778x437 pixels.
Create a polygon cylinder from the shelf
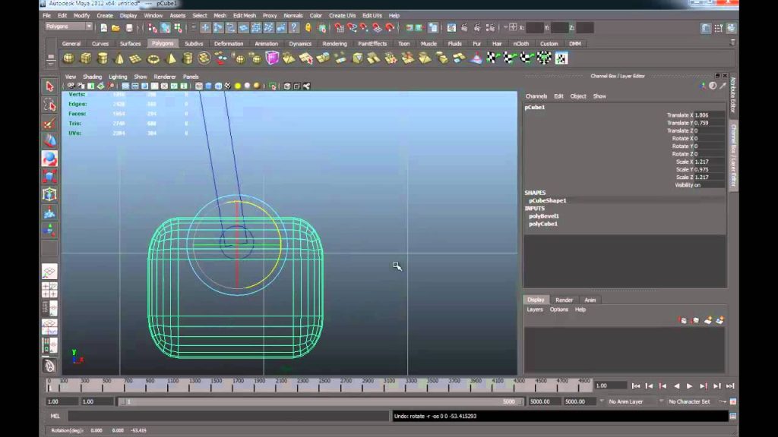click(x=103, y=58)
